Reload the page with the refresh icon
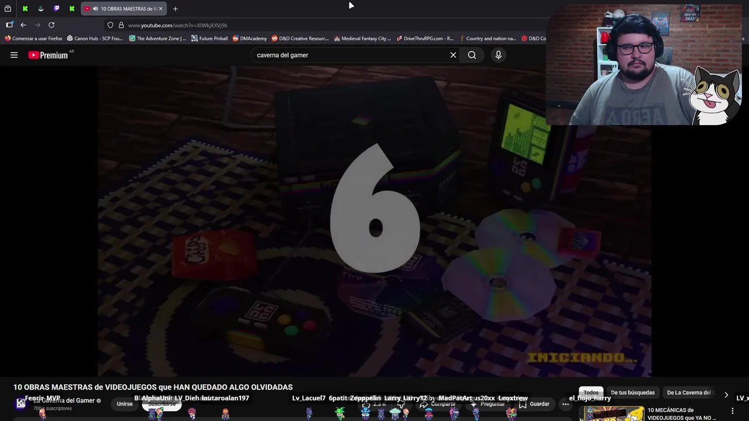This screenshot has height=421, width=749. coord(51,25)
